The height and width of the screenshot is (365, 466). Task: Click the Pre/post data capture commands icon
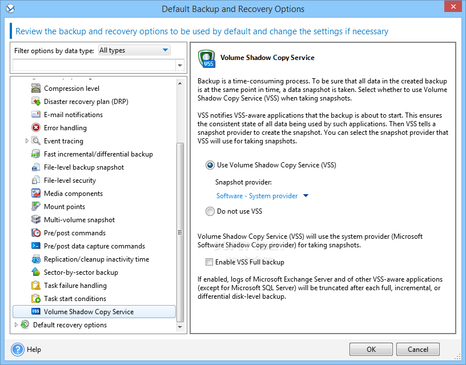(x=36, y=246)
